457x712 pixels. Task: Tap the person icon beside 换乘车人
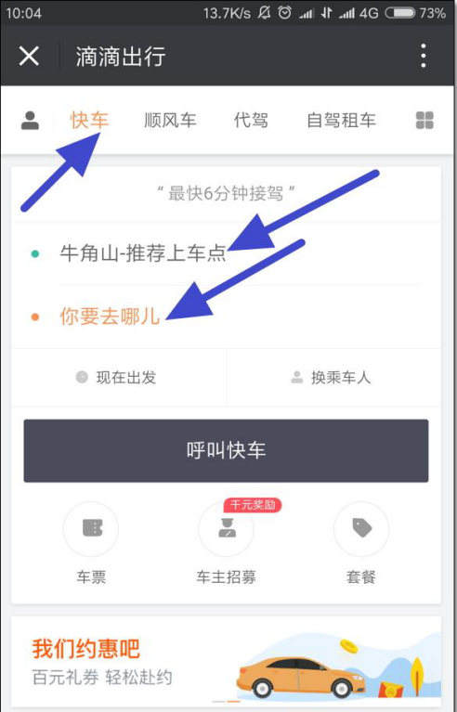(297, 377)
